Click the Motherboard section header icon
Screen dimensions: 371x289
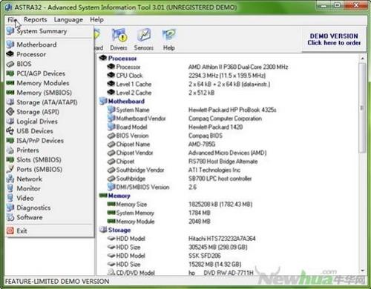pos(102,101)
